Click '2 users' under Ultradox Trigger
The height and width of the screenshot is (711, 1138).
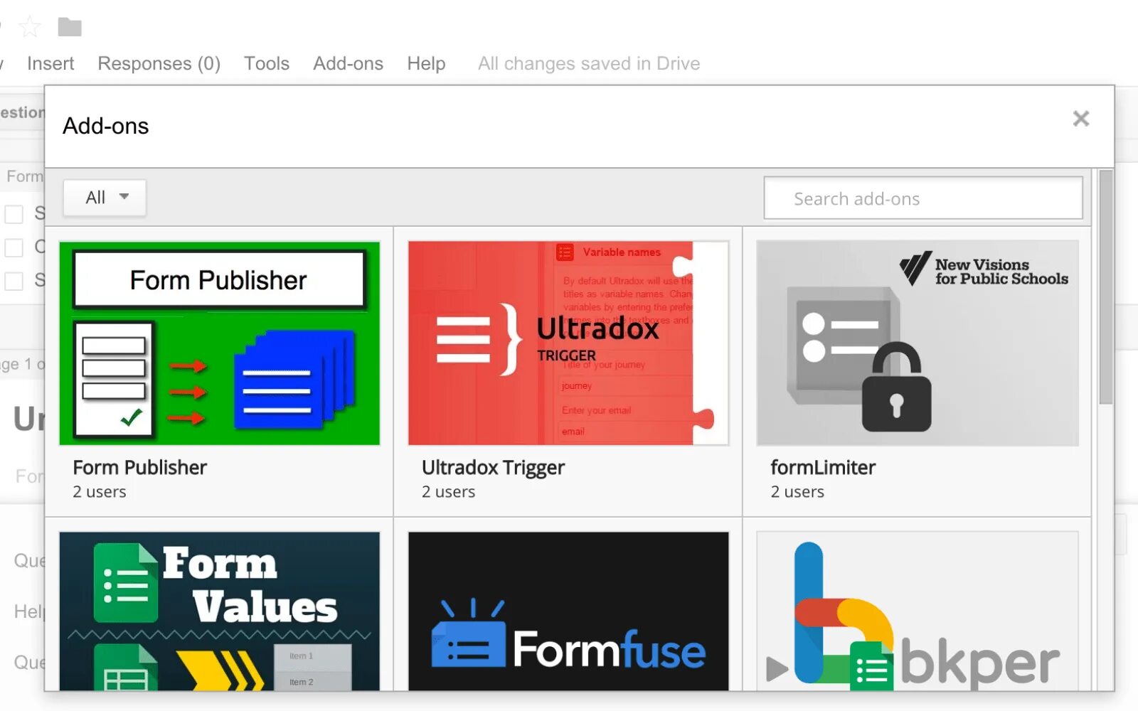coord(448,492)
